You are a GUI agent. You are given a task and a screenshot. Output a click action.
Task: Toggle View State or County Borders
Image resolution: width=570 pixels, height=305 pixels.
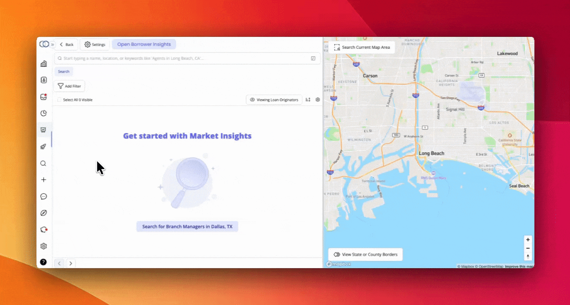(365, 255)
